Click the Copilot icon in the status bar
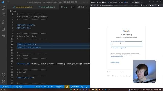Viewport: 163px width, 91px height. (x=67, y=87)
